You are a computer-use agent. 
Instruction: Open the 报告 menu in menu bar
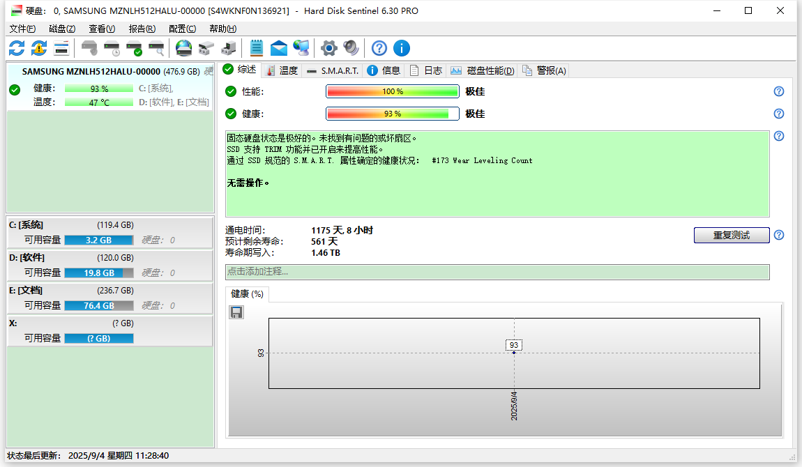point(142,29)
